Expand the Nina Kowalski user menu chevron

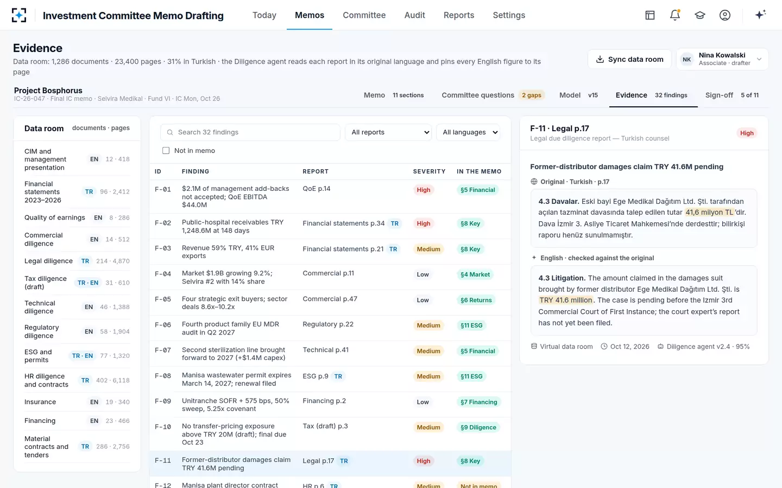(759, 59)
